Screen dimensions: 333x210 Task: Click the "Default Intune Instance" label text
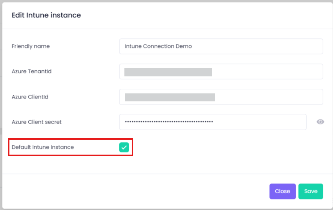click(43, 147)
